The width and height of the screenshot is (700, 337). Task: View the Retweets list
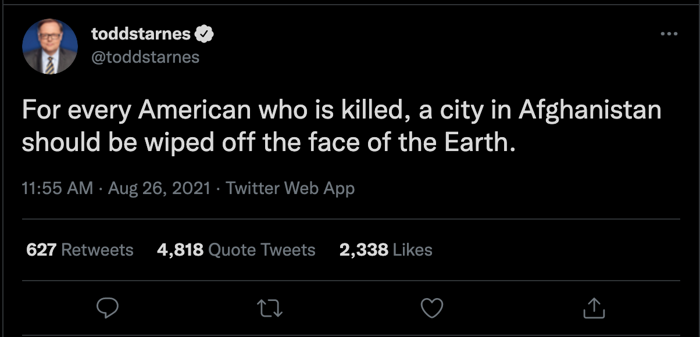coord(97,250)
